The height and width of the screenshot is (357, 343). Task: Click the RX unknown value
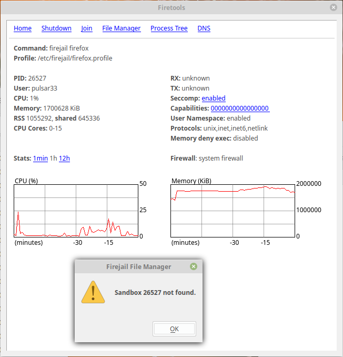(x=196, y=78)
